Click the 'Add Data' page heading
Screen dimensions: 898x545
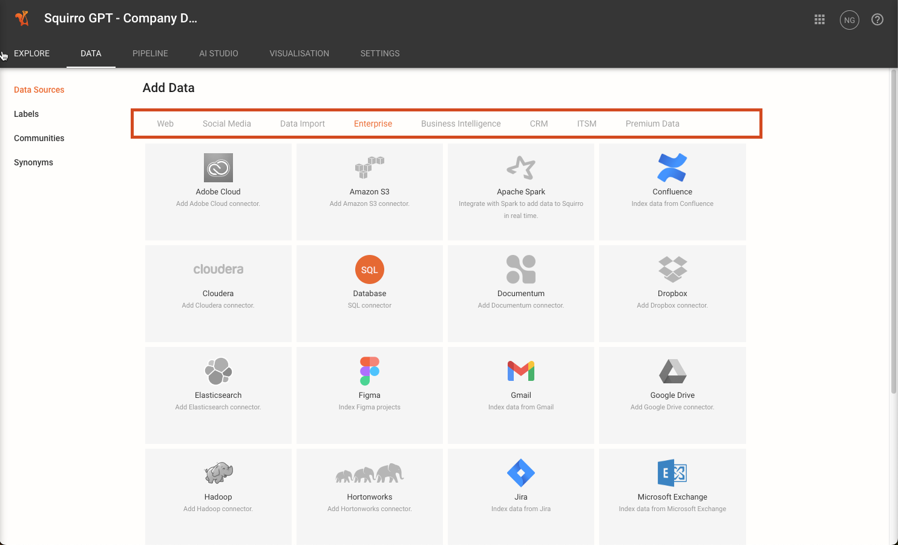point(169,88)
